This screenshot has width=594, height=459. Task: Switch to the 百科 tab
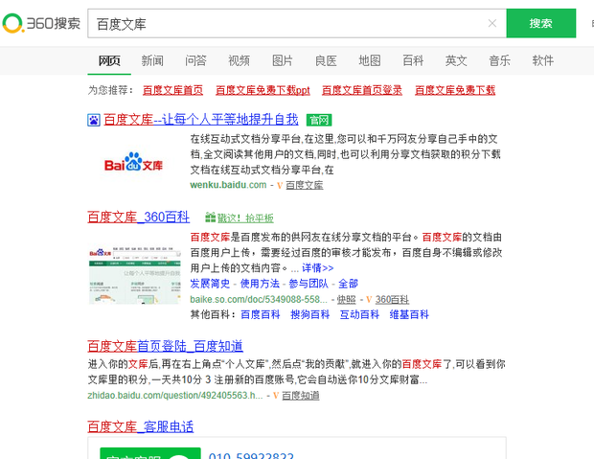point(413,60)
